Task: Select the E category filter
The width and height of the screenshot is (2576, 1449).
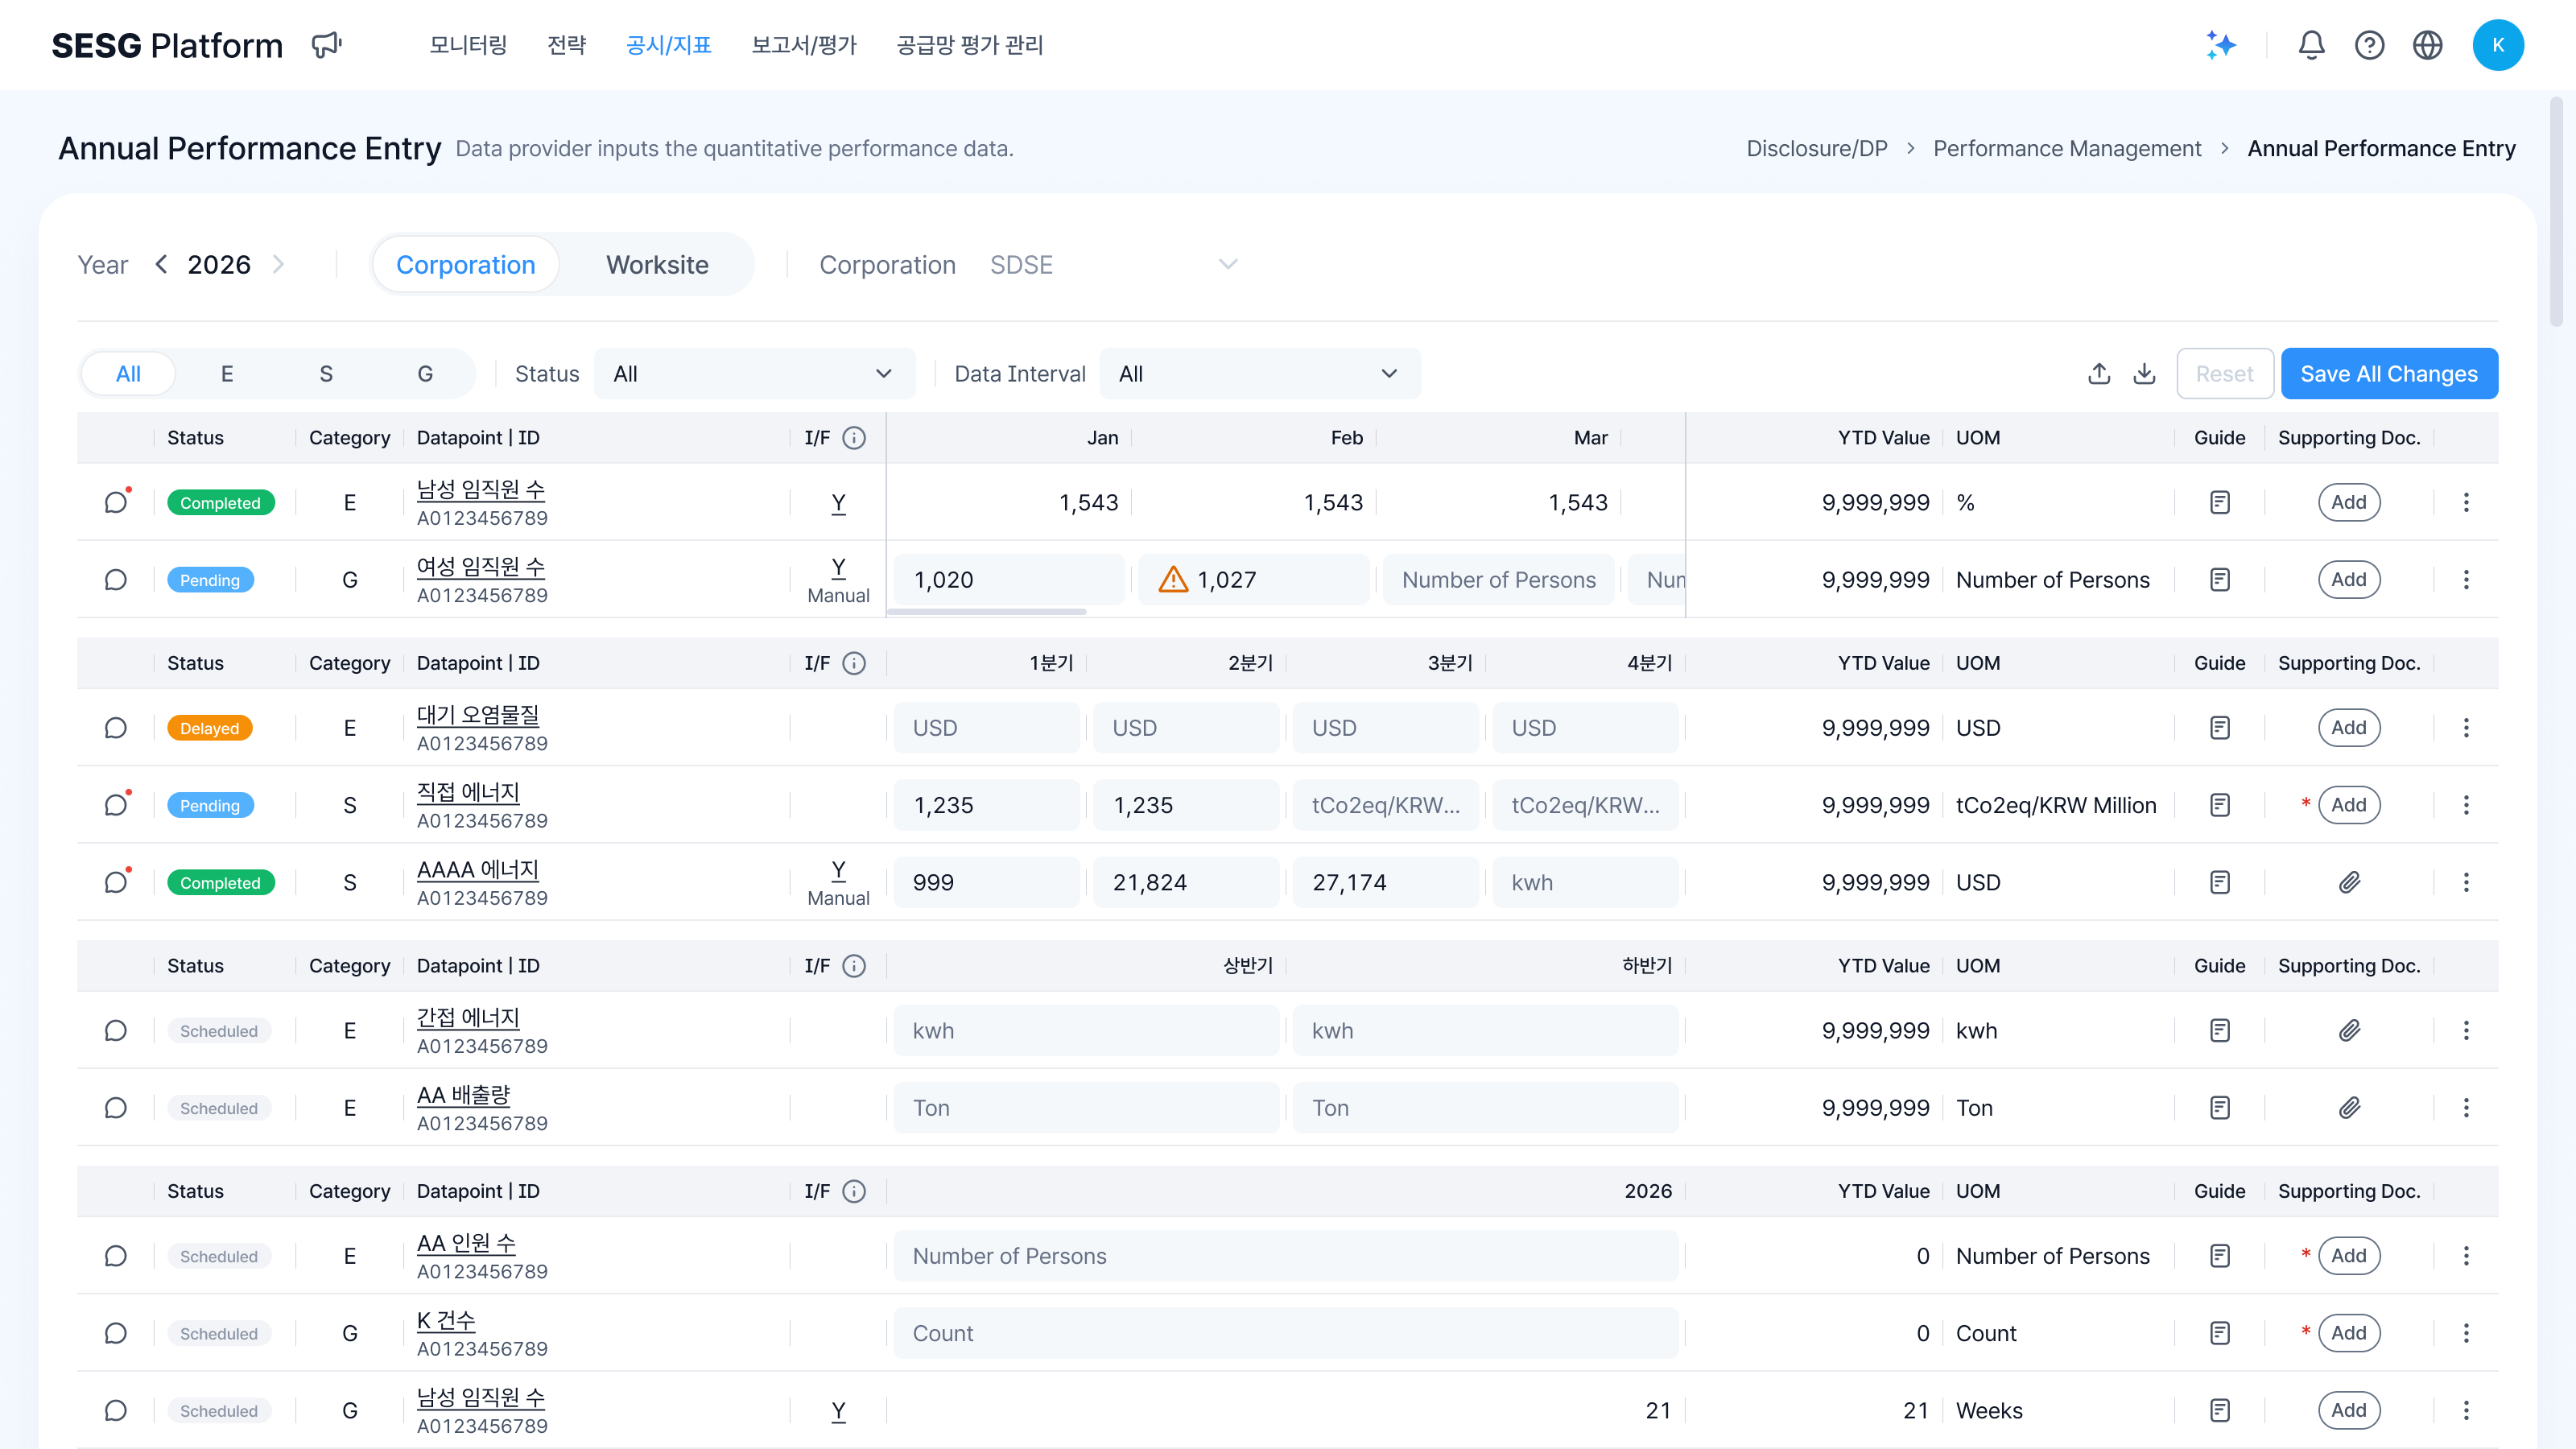Action: click(x=227, y=374)
